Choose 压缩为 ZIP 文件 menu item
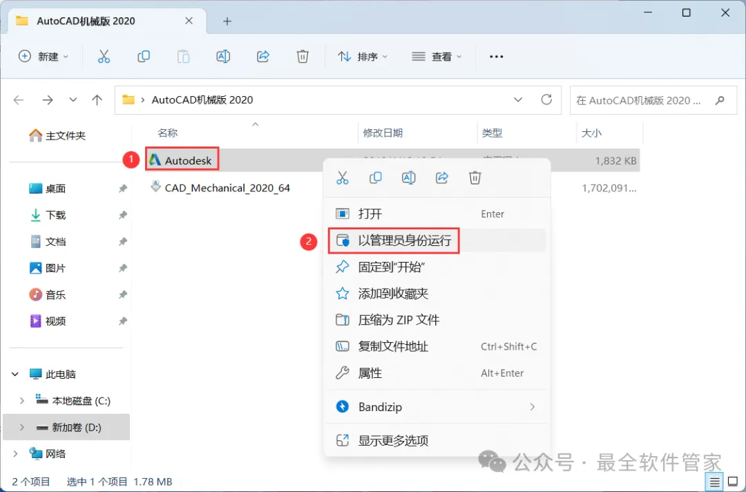Screen dimensions: 746x492 437,320
